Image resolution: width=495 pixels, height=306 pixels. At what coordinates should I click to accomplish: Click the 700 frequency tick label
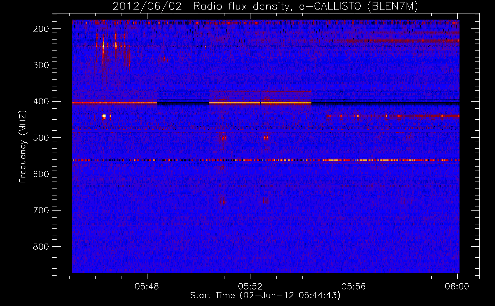click(x=41, y=211)
